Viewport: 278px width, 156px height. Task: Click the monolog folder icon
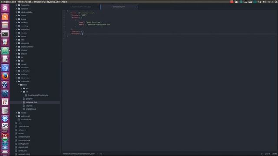tap(19, 26)
